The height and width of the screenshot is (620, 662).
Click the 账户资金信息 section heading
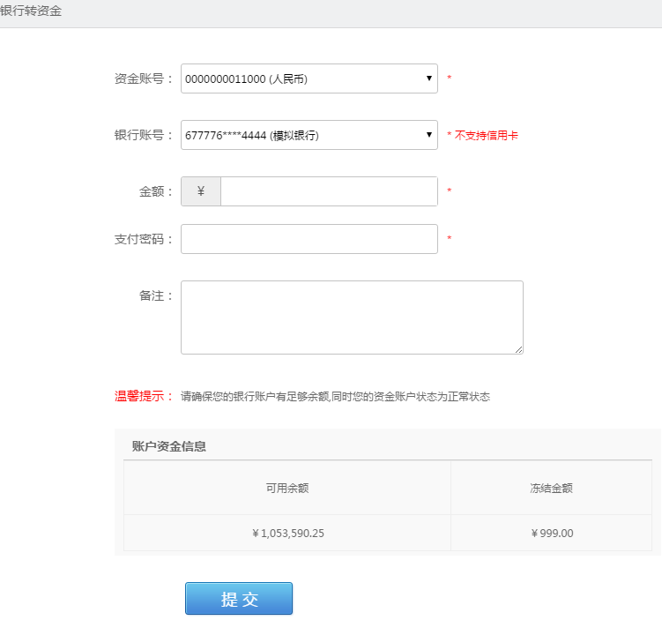coord(169,446)
